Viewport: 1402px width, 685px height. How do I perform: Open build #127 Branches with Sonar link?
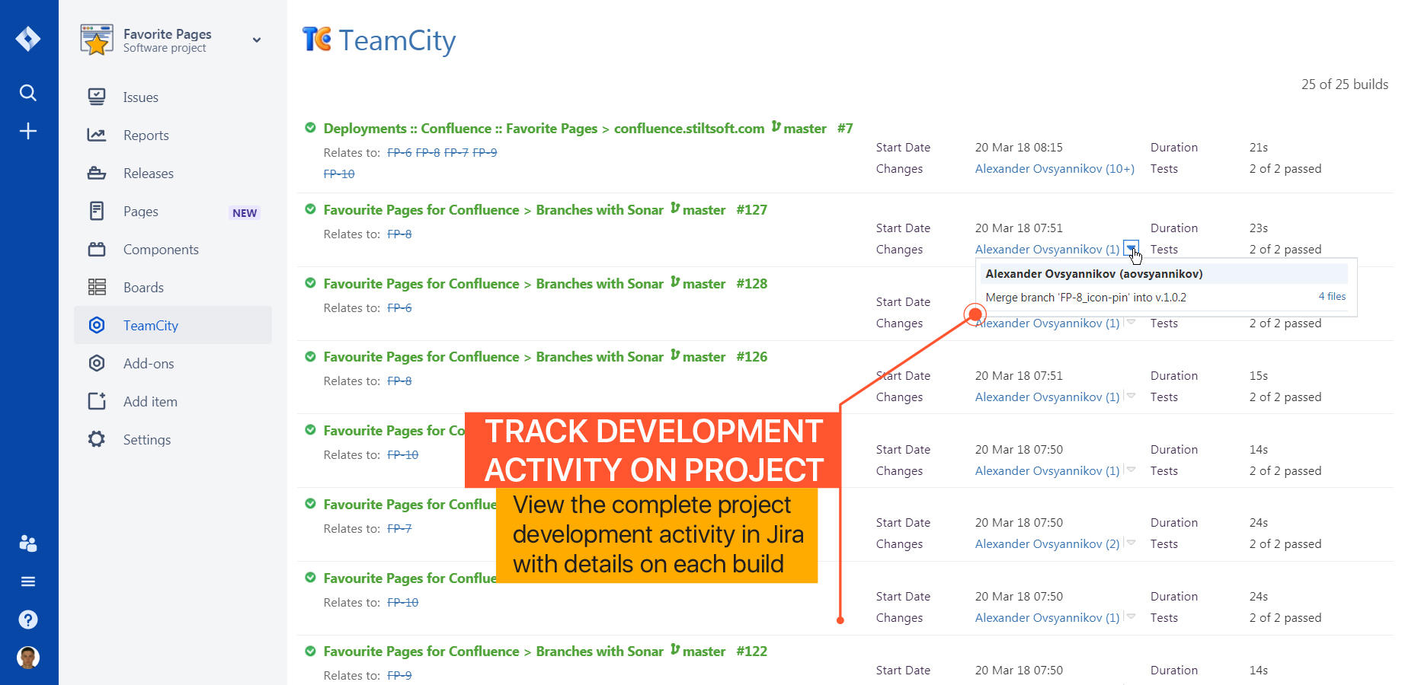tap(494, 210)
